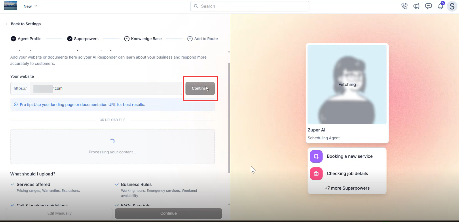Click the upload file drop area
The height and width of the screenshot is (222, 459).
(x=113, y=147)
